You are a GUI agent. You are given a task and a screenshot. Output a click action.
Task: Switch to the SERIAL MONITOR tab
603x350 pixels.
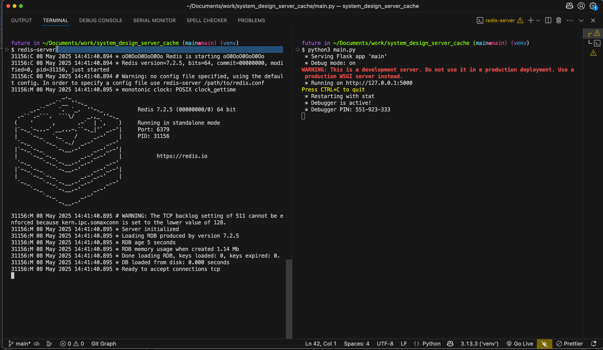154,20
